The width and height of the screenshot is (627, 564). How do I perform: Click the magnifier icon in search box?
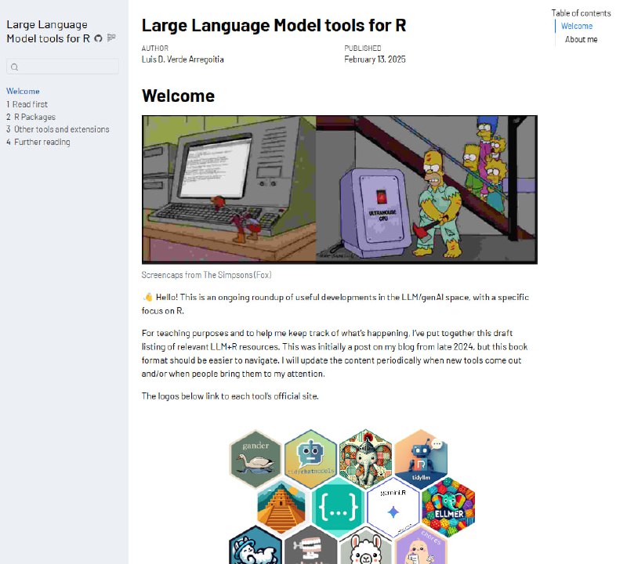[14, 67]
